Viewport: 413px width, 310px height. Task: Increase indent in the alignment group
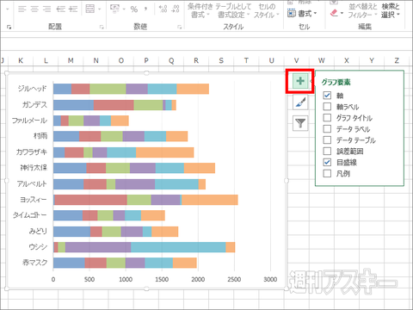pyautogui.click(x=73, y=9)
